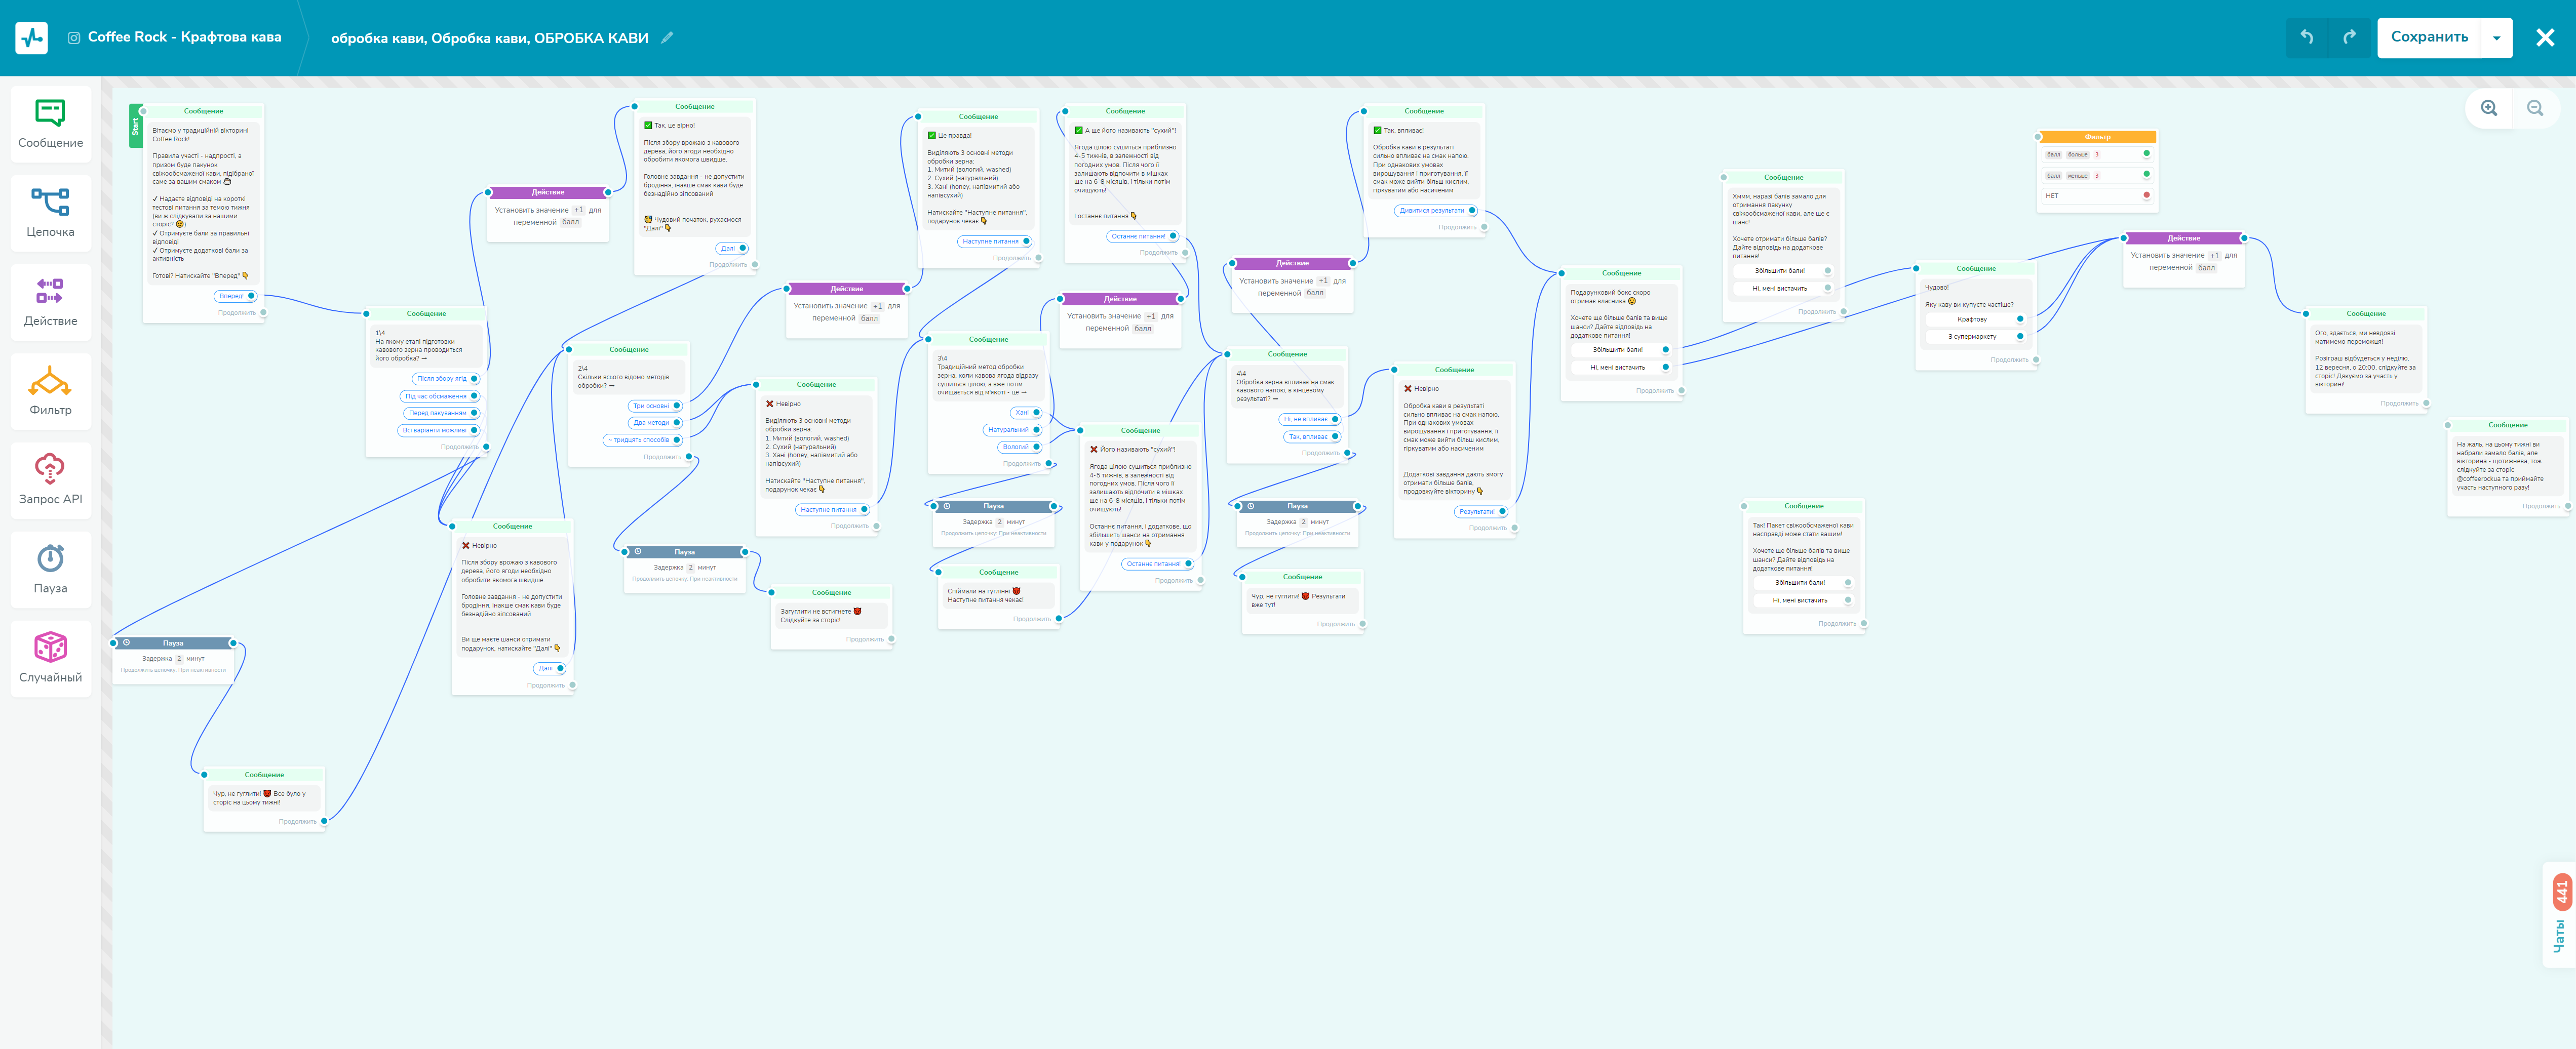Select the Действие block tool in sidebar

50,302
